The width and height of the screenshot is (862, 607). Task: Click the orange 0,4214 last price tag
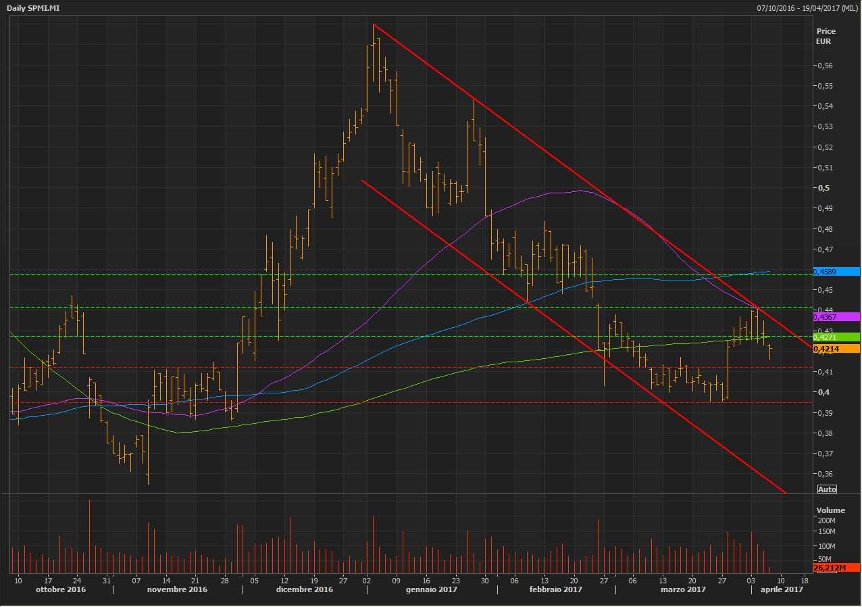point(836,348)
